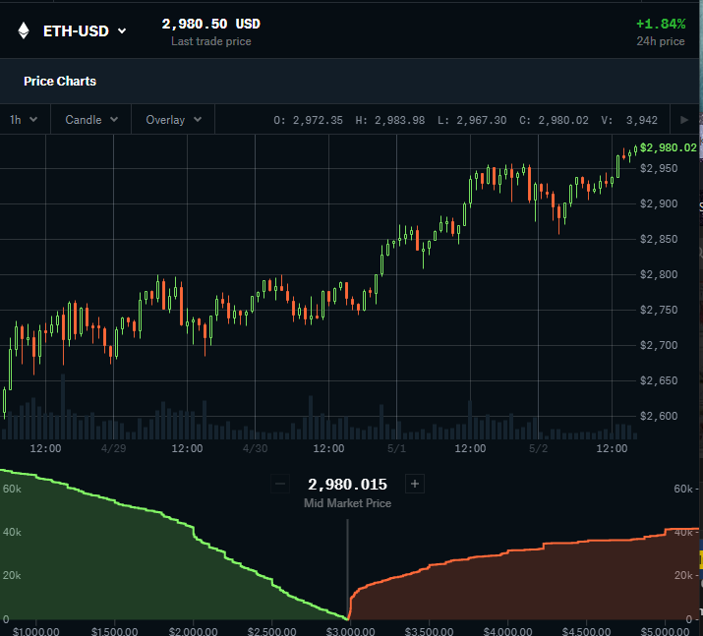The image size is (703, 636).
Task: Click the $1,500.00 depth axis label
Action: coord(114,631)
